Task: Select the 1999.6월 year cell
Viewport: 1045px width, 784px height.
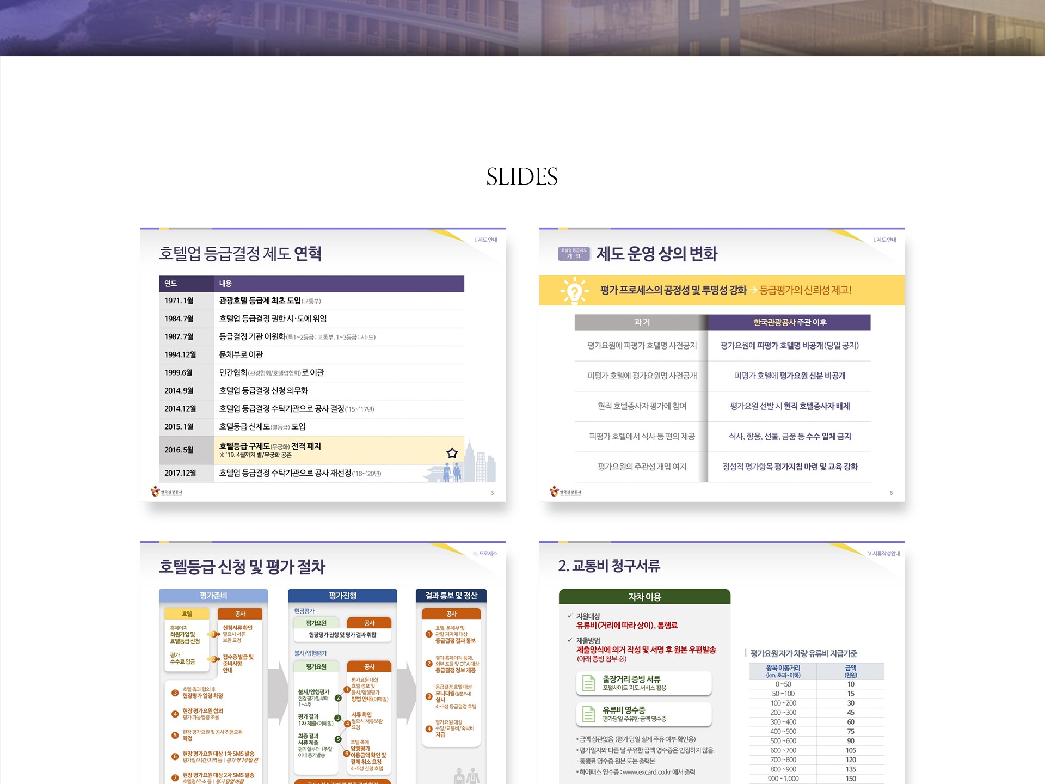Action: tap(186, 372)
